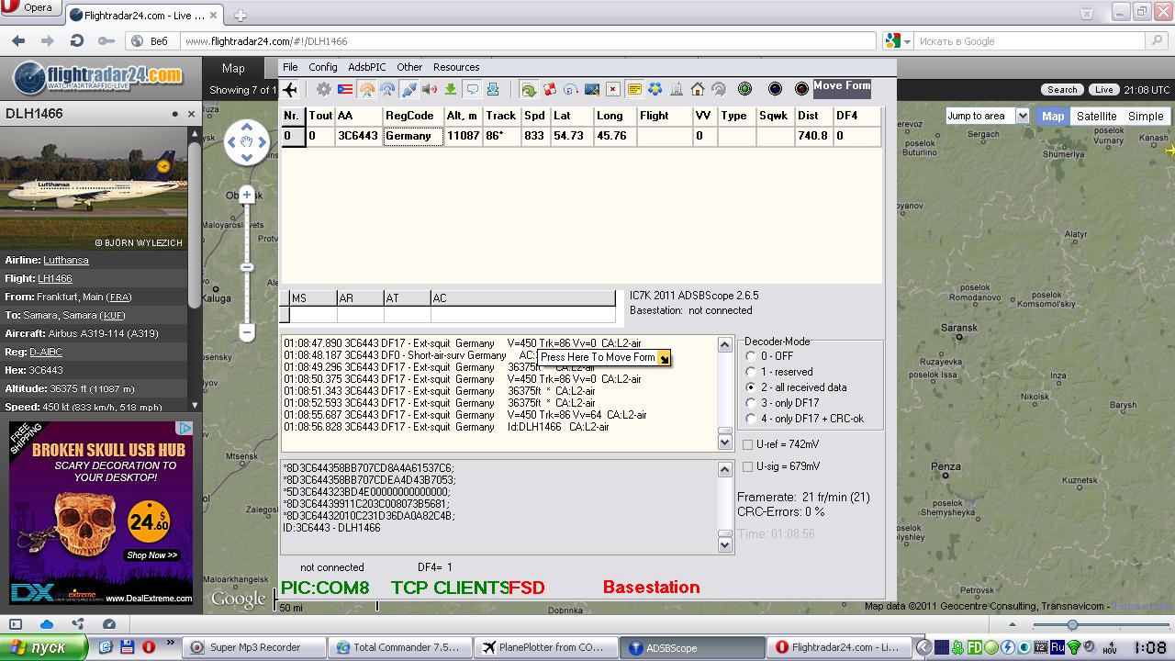Screen dimensions: 1175x661
Task: Click the red LED indicator icon
Action: (801, 89)
